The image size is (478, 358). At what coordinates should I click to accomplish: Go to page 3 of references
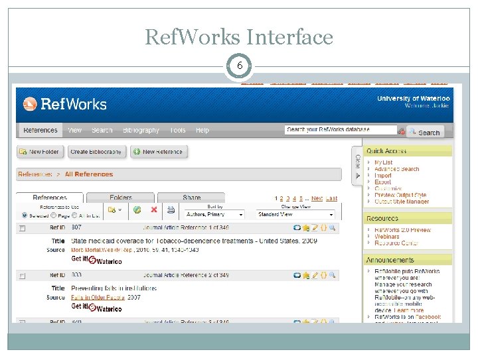coord(287,198)
